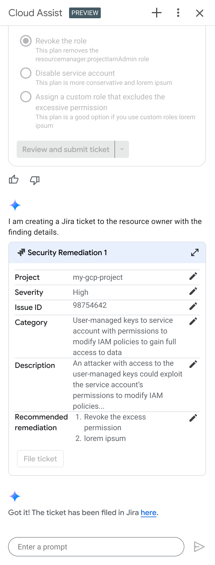Viewport: 215px width, 565px height.
Task: Close the Cloud Assist panel
Action: pos(200,13)
